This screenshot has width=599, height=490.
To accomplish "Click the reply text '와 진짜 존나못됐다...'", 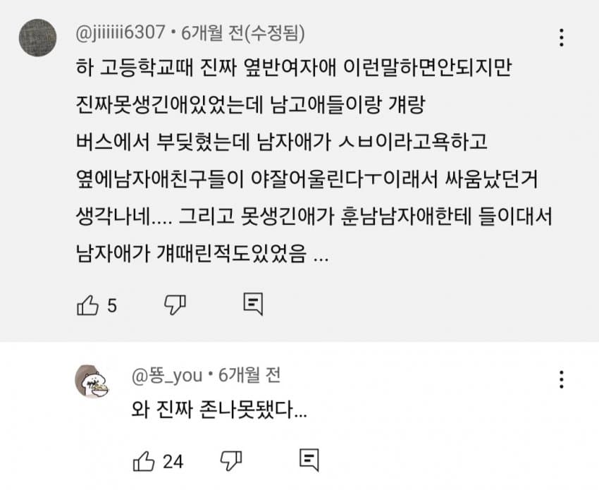I will click(219, 409).
